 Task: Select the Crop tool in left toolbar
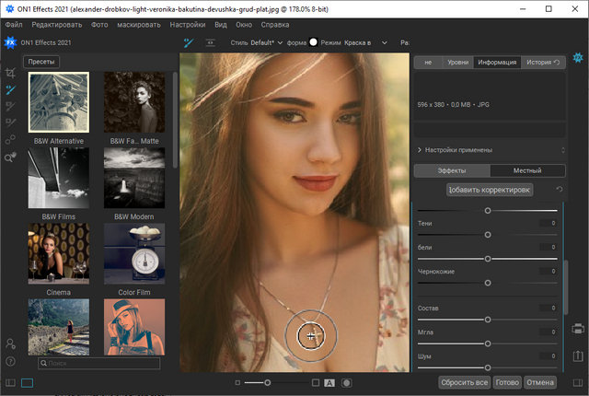tap(10, 72)
